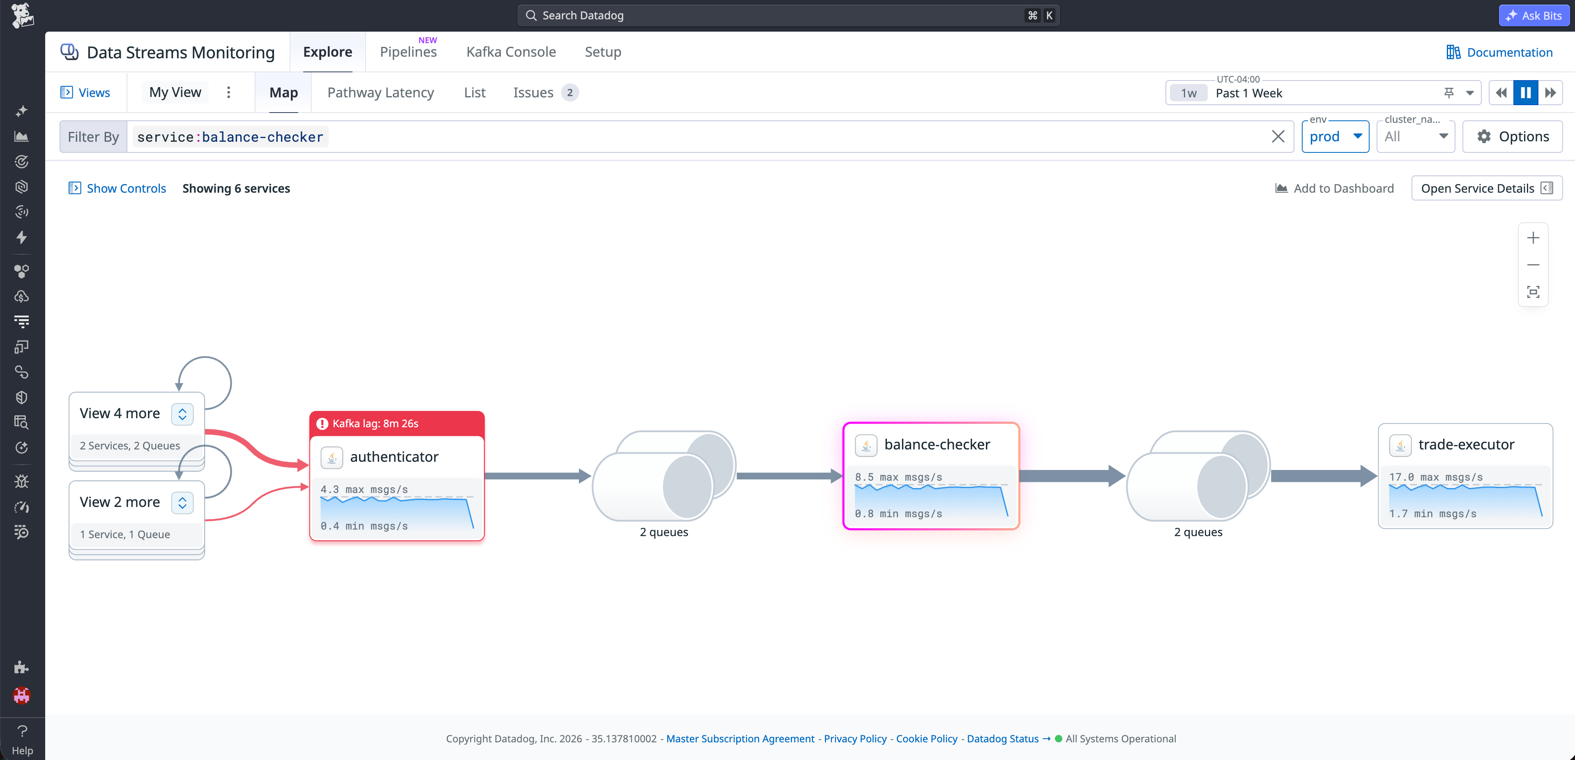Open the Documentation link
The image size is (1575, 760).
[x=1499, y=53]
